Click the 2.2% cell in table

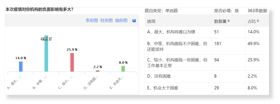(252, 76)
